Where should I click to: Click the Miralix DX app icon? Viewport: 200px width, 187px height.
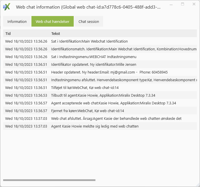pos(7,7)
